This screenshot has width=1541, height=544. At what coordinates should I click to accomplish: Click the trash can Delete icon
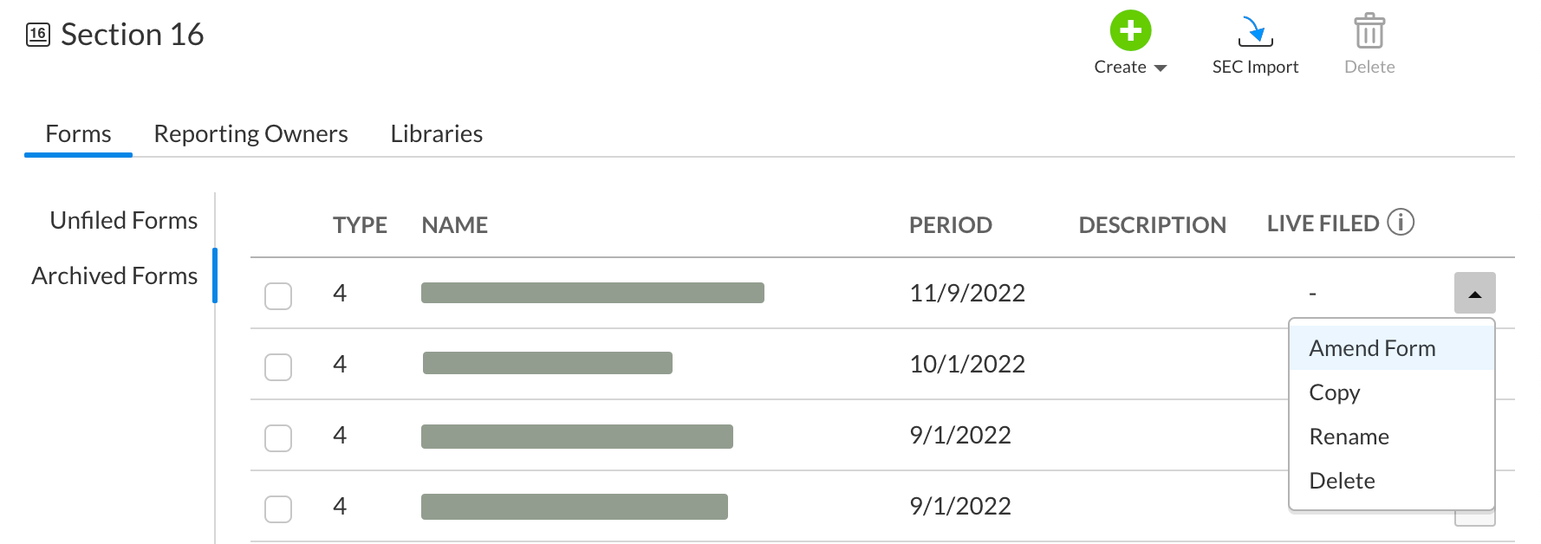(1369, 31)
